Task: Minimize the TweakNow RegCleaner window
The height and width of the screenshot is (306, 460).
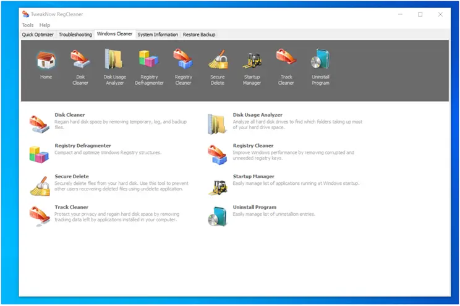Action: [400, 14]
